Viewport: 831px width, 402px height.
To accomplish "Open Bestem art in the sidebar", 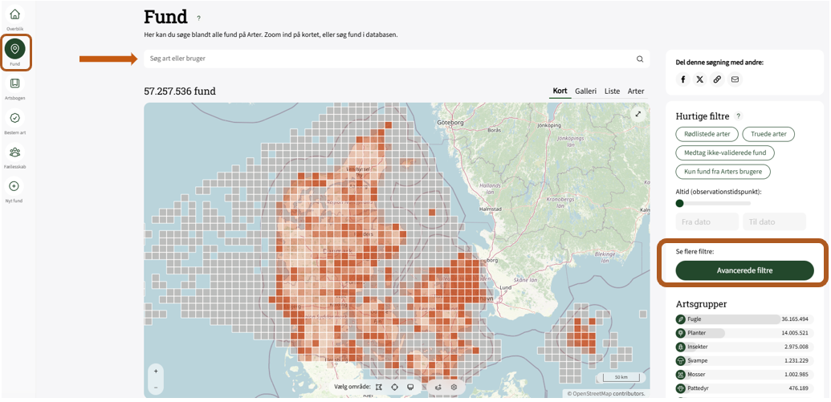I will coord(14,118).
